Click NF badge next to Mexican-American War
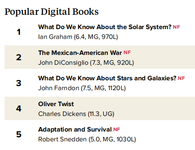Viewport: 195px width, 150px height. click(x=127, y=52)
